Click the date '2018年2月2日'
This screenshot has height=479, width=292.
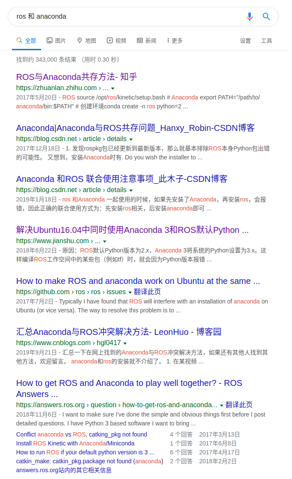tap(218, 461)
